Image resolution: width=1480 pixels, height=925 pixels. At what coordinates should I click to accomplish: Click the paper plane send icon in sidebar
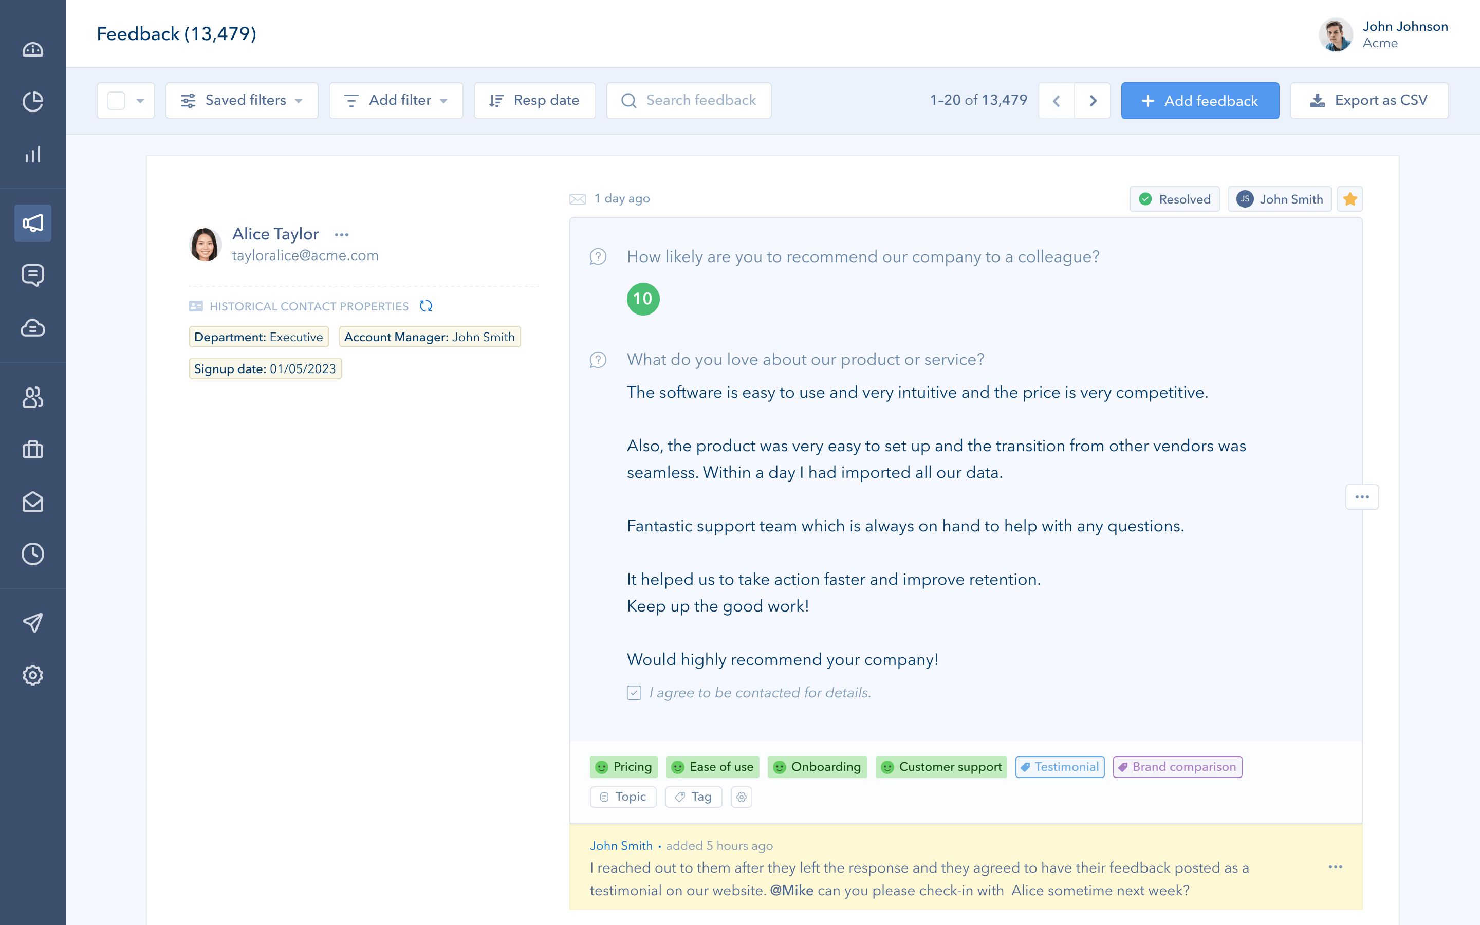point(32,622)
